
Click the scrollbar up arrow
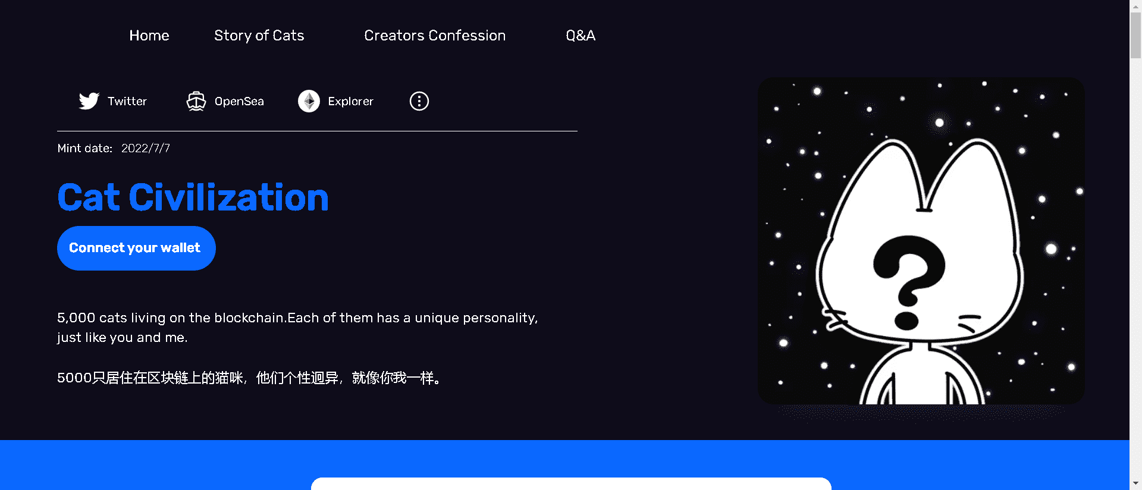[x=1135, y=5]
